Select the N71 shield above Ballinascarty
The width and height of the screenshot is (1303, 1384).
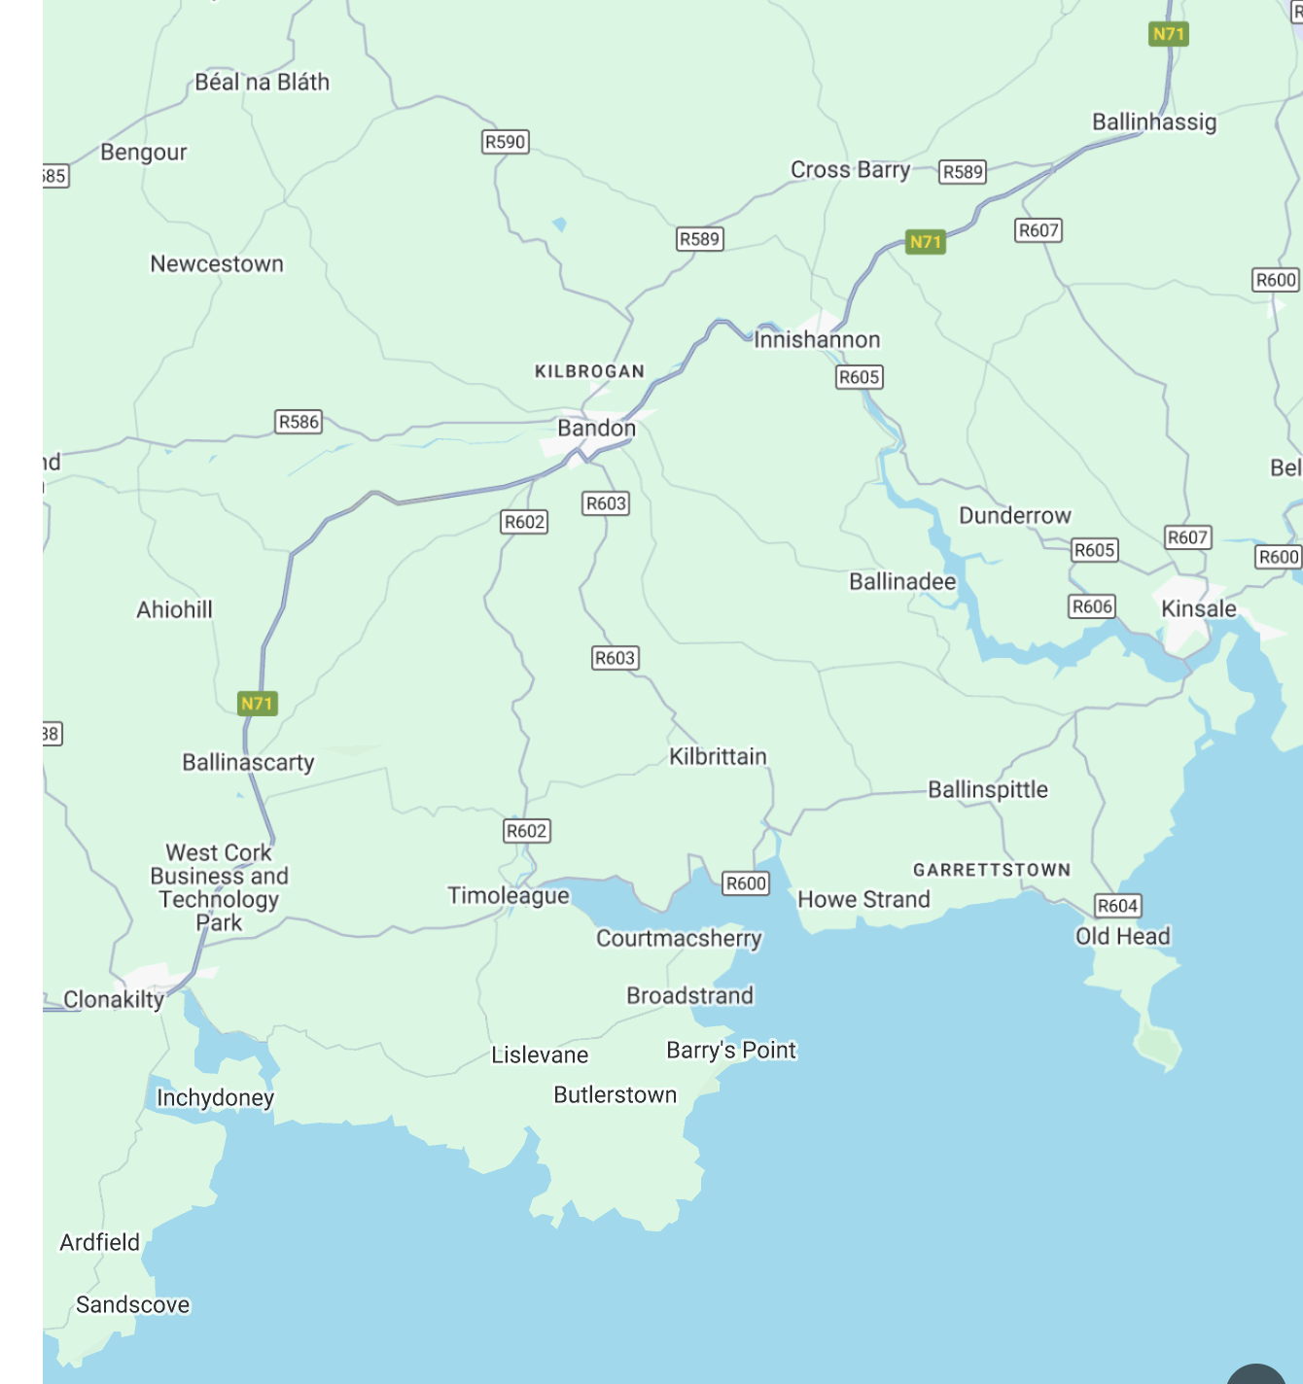point(258,704)
